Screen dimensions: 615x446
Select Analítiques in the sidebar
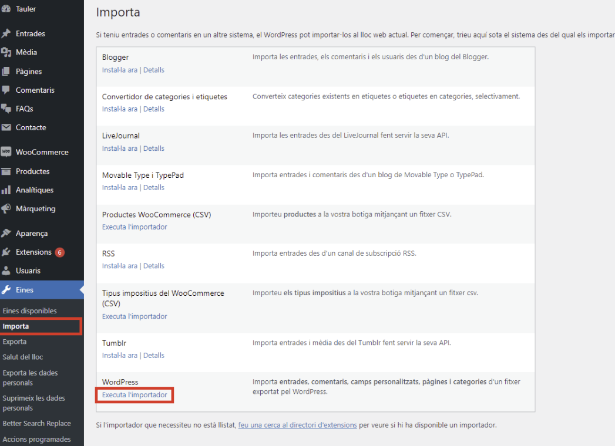(35, 190)
